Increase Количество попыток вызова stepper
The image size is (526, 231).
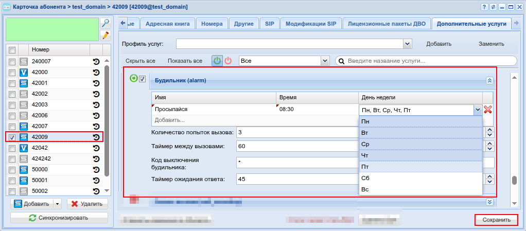(490, 130)
